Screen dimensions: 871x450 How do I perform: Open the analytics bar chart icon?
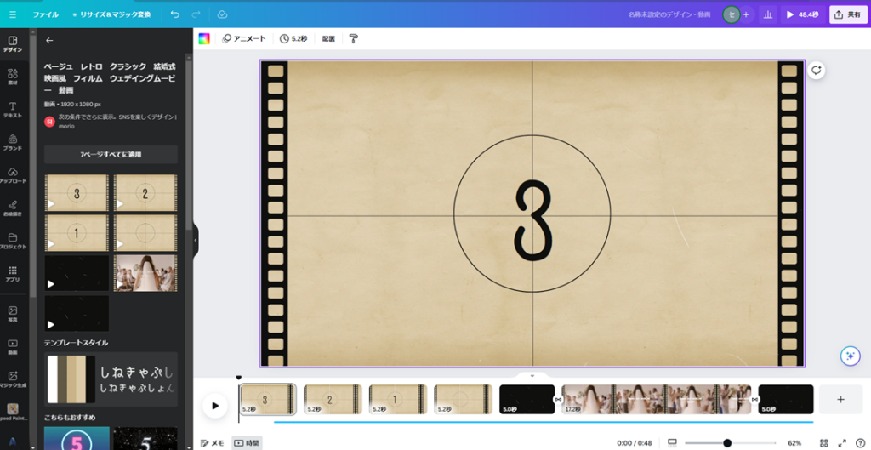coord(768,14)
